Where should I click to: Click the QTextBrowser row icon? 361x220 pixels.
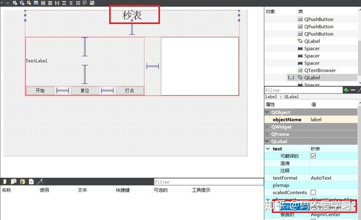(300, 70)
